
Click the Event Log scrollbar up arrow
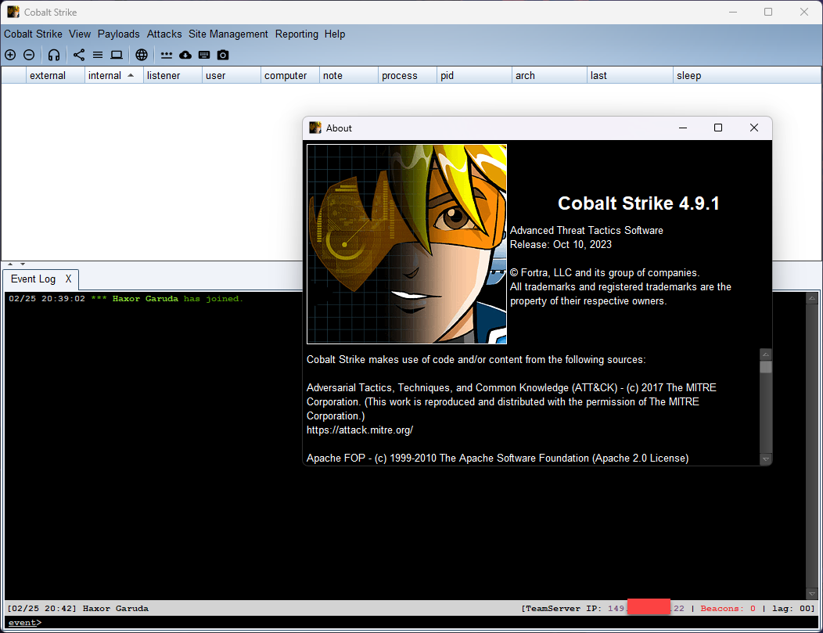(812, 298)
